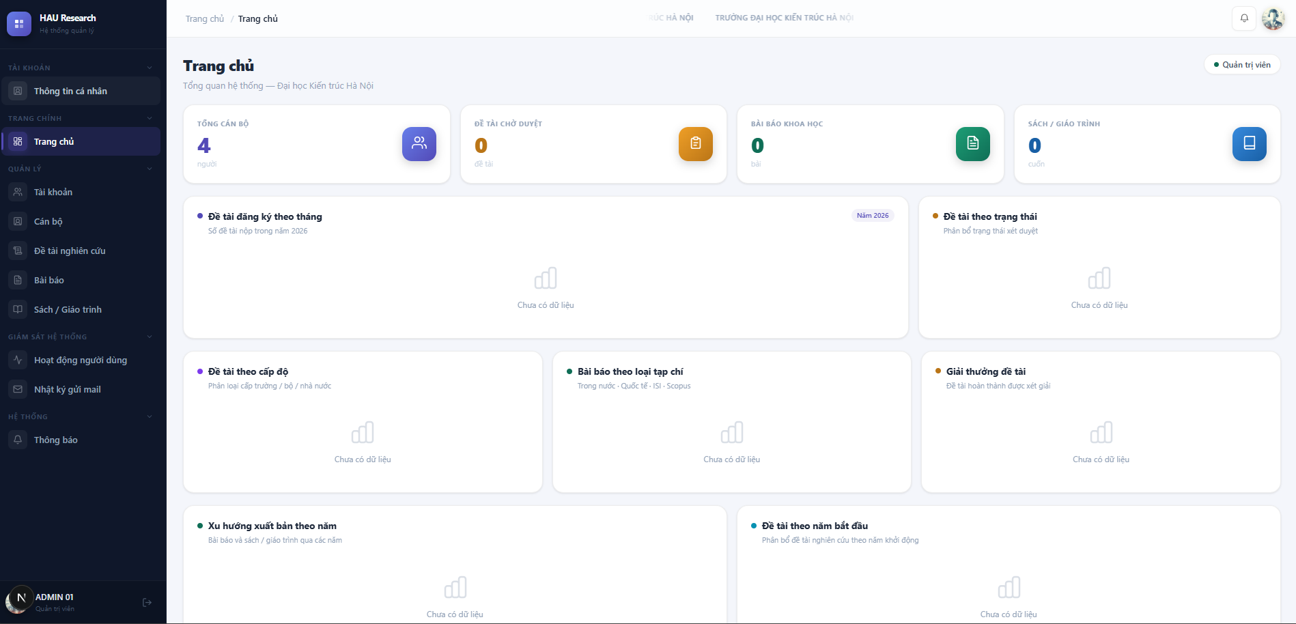This screenshot has width=1296, height=624.
Task: Open Đề tài nghiên cứu page
Action: 81,251
